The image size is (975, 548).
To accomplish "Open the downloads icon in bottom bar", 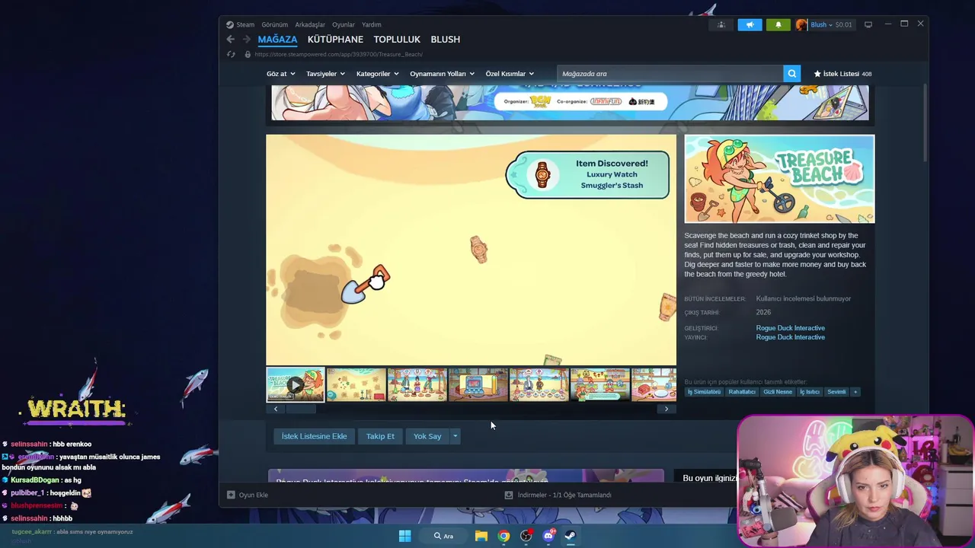I will pos(509,495).
